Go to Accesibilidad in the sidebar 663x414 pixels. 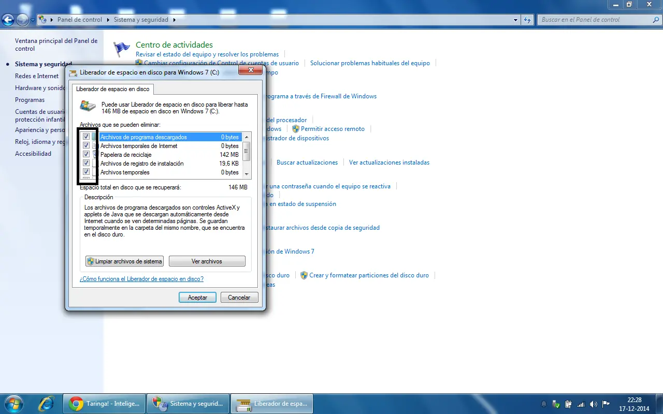coord(33,154)
